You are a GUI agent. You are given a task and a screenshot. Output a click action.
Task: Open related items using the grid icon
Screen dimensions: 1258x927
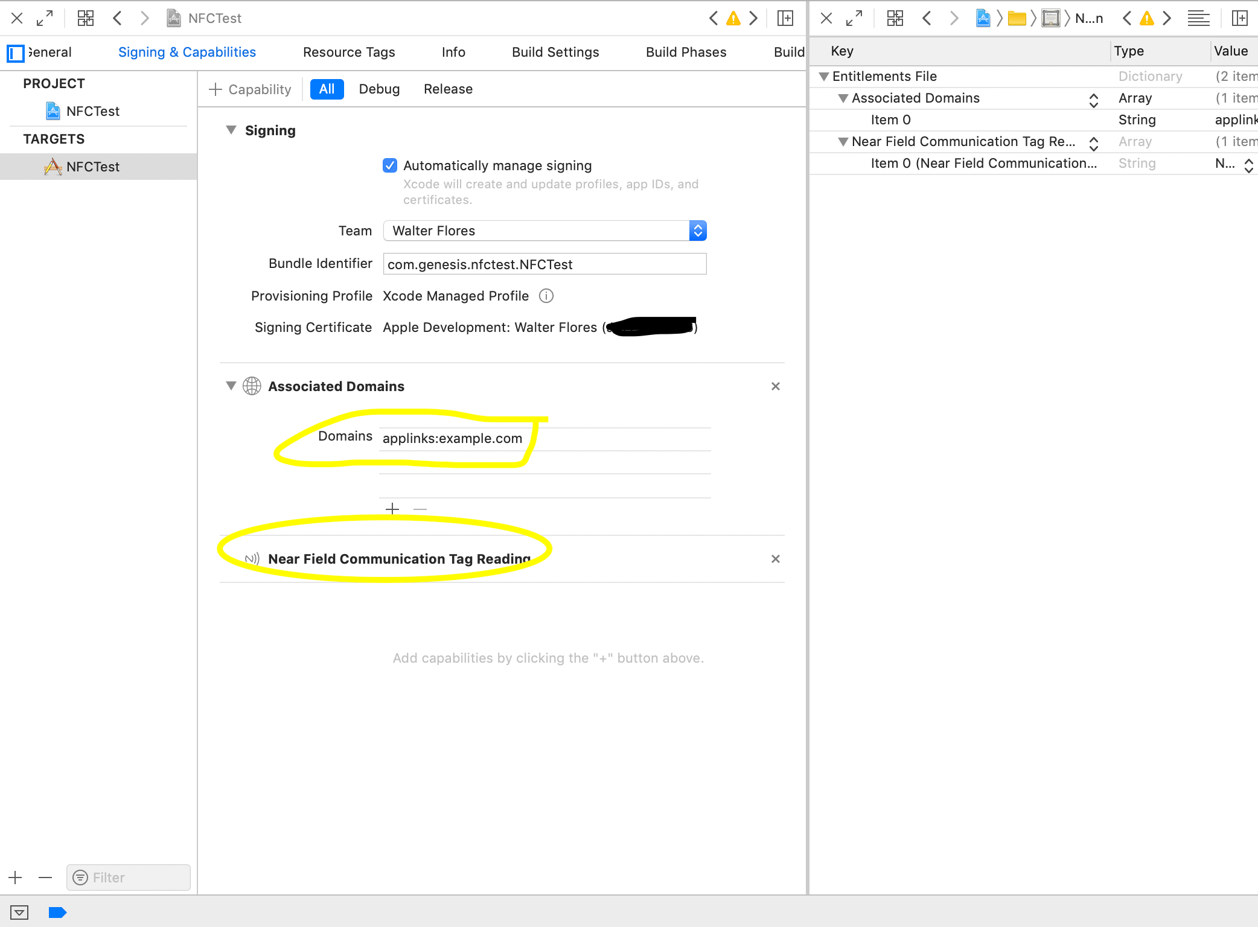pos(85,18)
